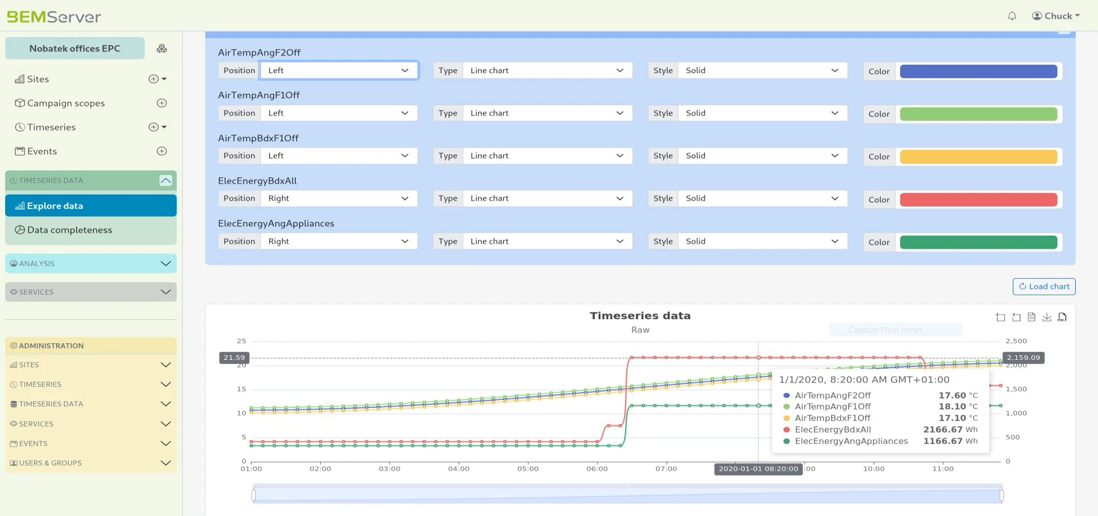Image resolution: width=1098 pixels, height=516 pixels.
Task: Open Data completeness page
Action: [91, 230]
